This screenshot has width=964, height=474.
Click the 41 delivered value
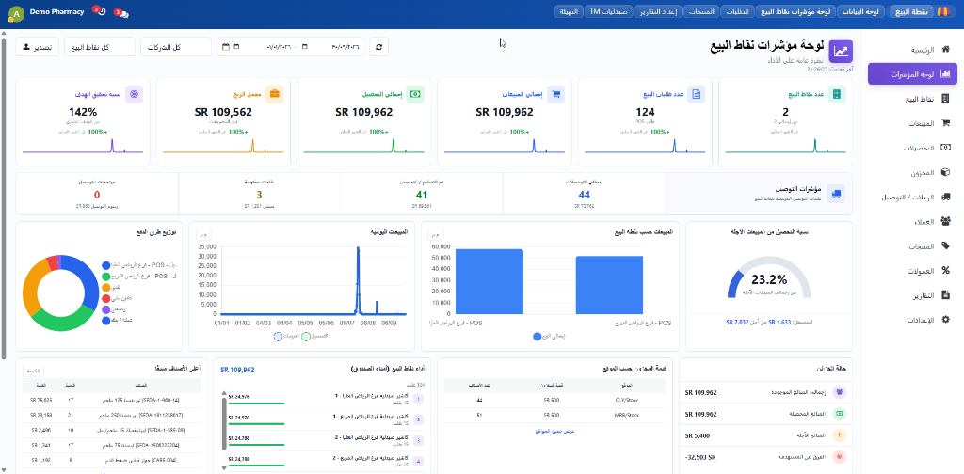421,196
